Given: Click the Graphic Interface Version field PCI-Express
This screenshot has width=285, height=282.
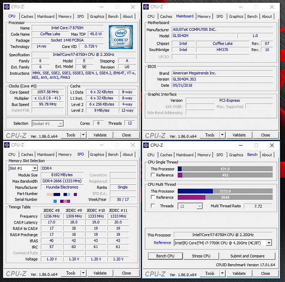Looking at the screenshot, I should coord(229,100).
